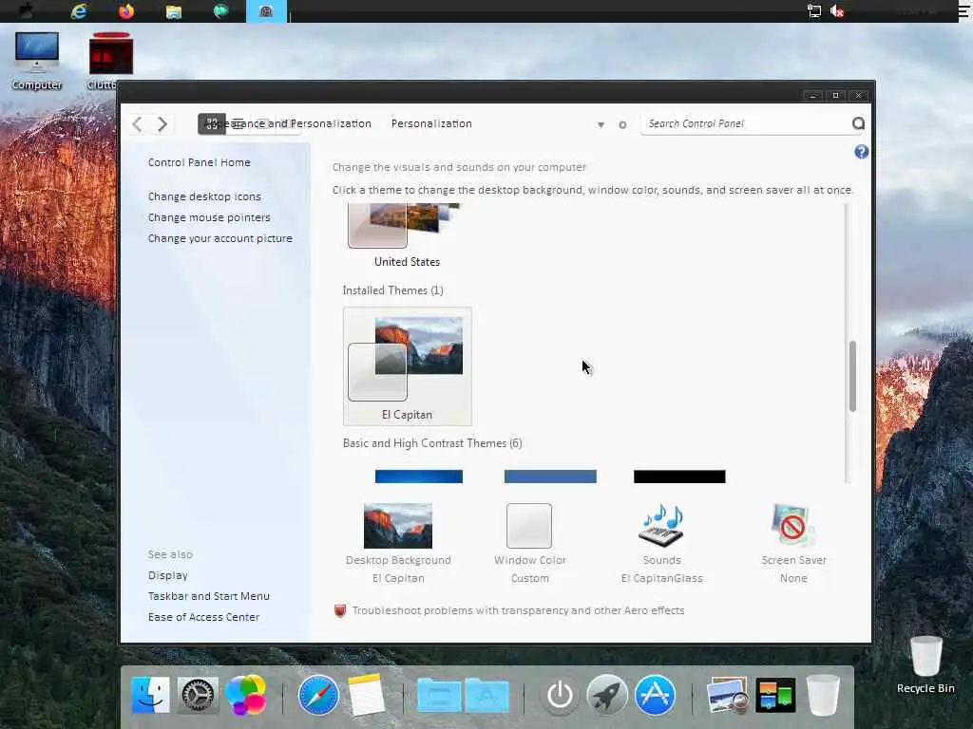973x729 pixels.
Task: Open Mission Control icon in dock
Action: click(775, 695)
